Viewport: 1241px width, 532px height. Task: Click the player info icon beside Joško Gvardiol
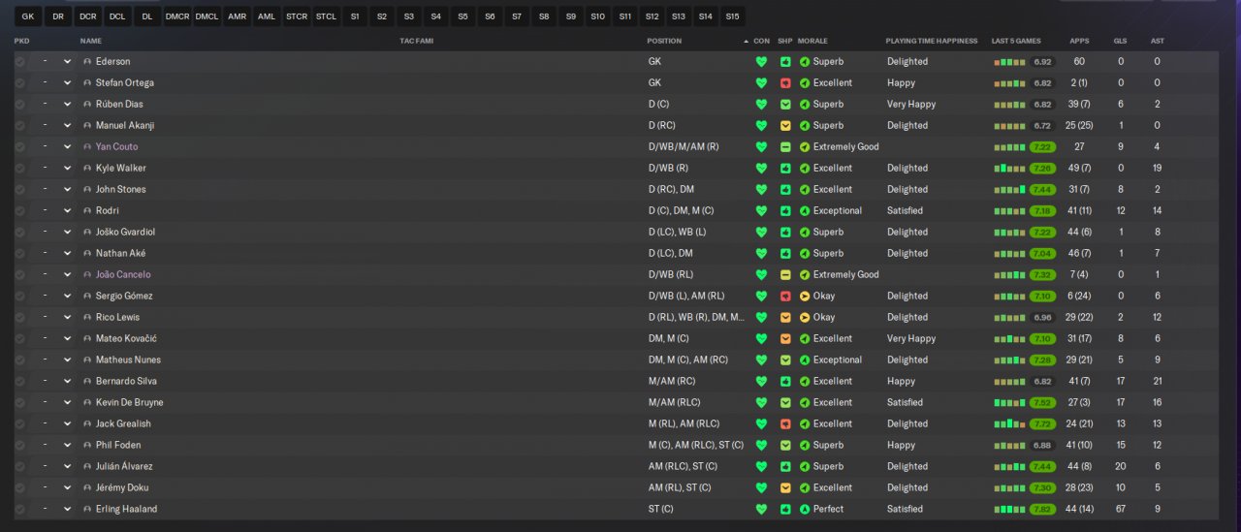[x=87, y=232]
